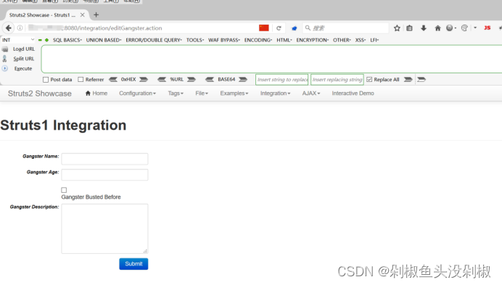The width and height of the screenshot is (502, 285).
Task: Encode hex with the right 0xHEX arrow
Action: click(144, 80)
